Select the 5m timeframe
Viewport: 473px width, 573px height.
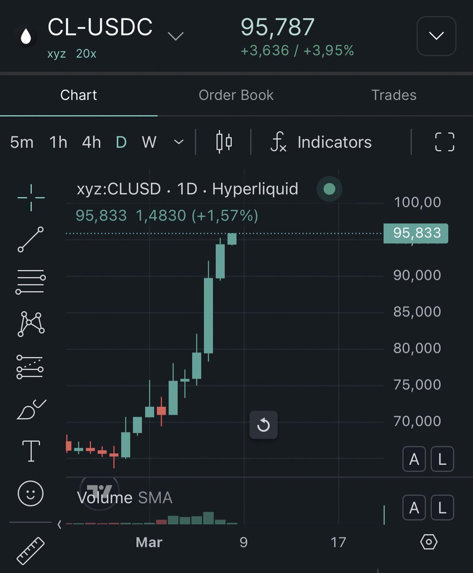point(22,142)
